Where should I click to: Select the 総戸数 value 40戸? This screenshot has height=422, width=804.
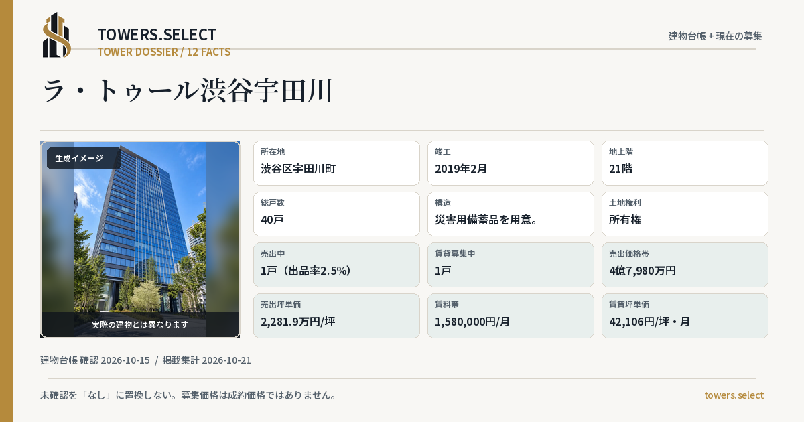(273, 219)
